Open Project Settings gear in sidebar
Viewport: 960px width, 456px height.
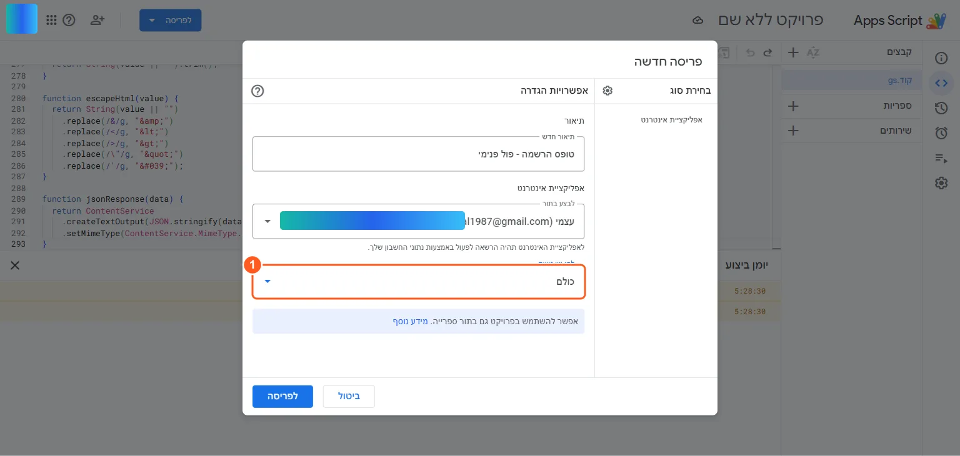pyautogui.click(x=941, y=183)
